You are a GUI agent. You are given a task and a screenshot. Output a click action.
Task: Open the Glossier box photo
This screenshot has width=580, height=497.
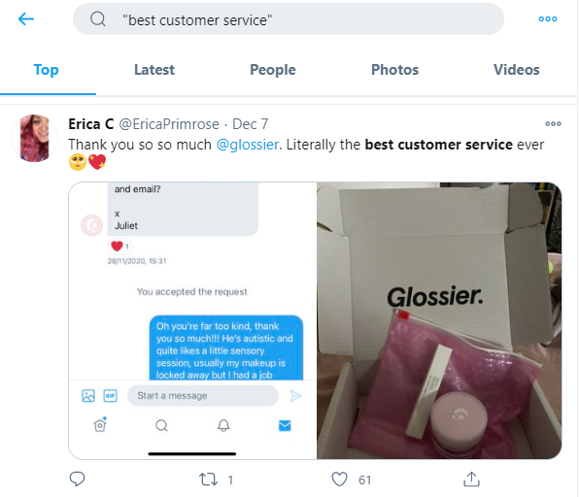tap(439, 320)
